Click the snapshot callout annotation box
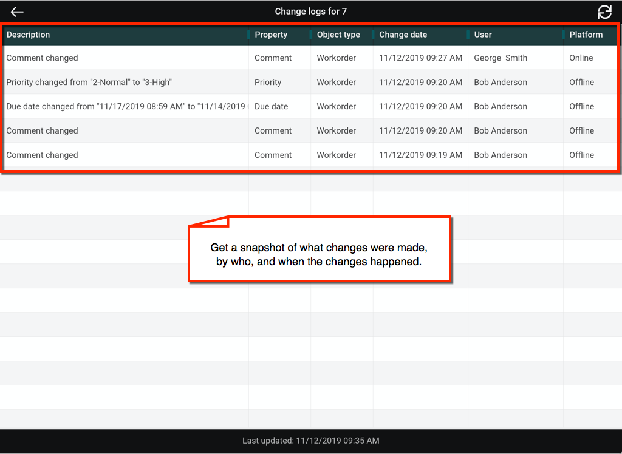Screen dimensions: 622x454 [x=320, y=255]
